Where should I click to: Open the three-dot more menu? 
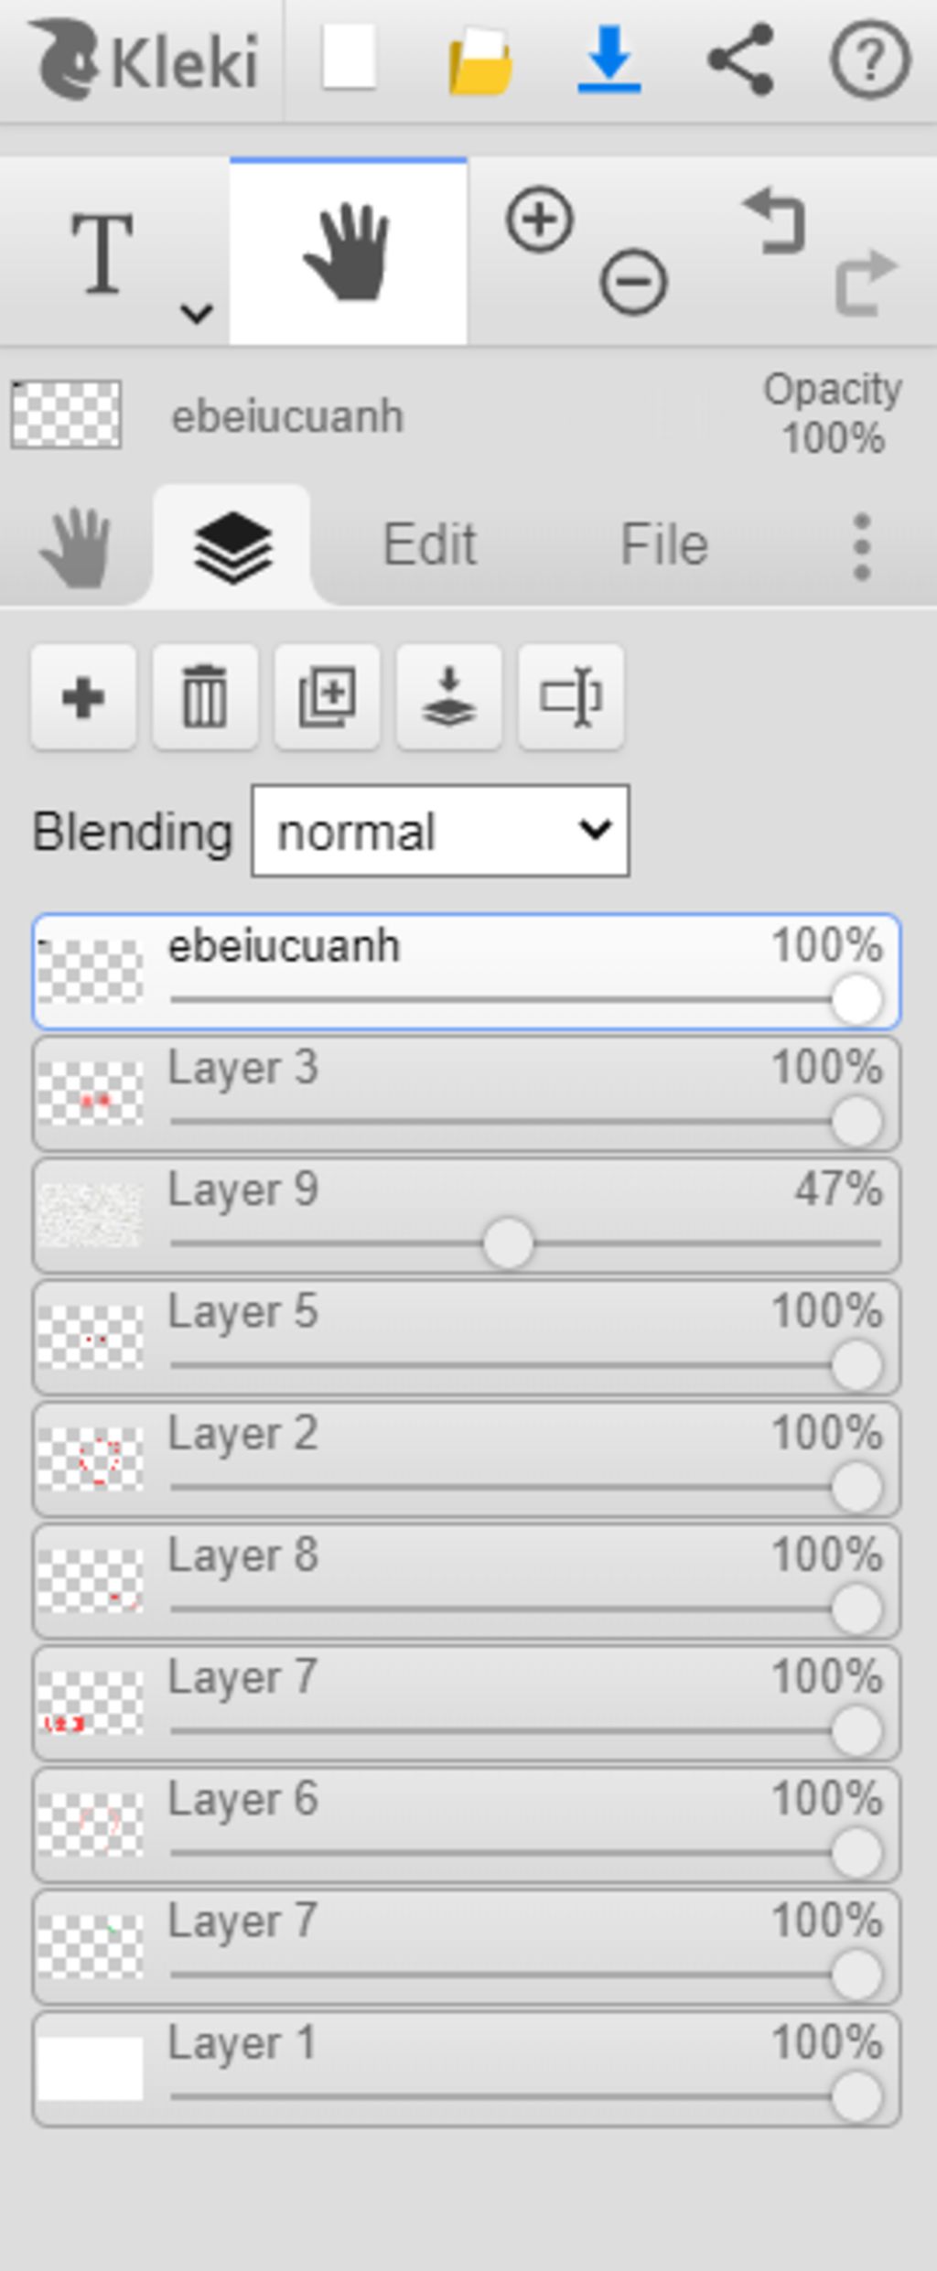pyautogui.click(x=861, y=546)
